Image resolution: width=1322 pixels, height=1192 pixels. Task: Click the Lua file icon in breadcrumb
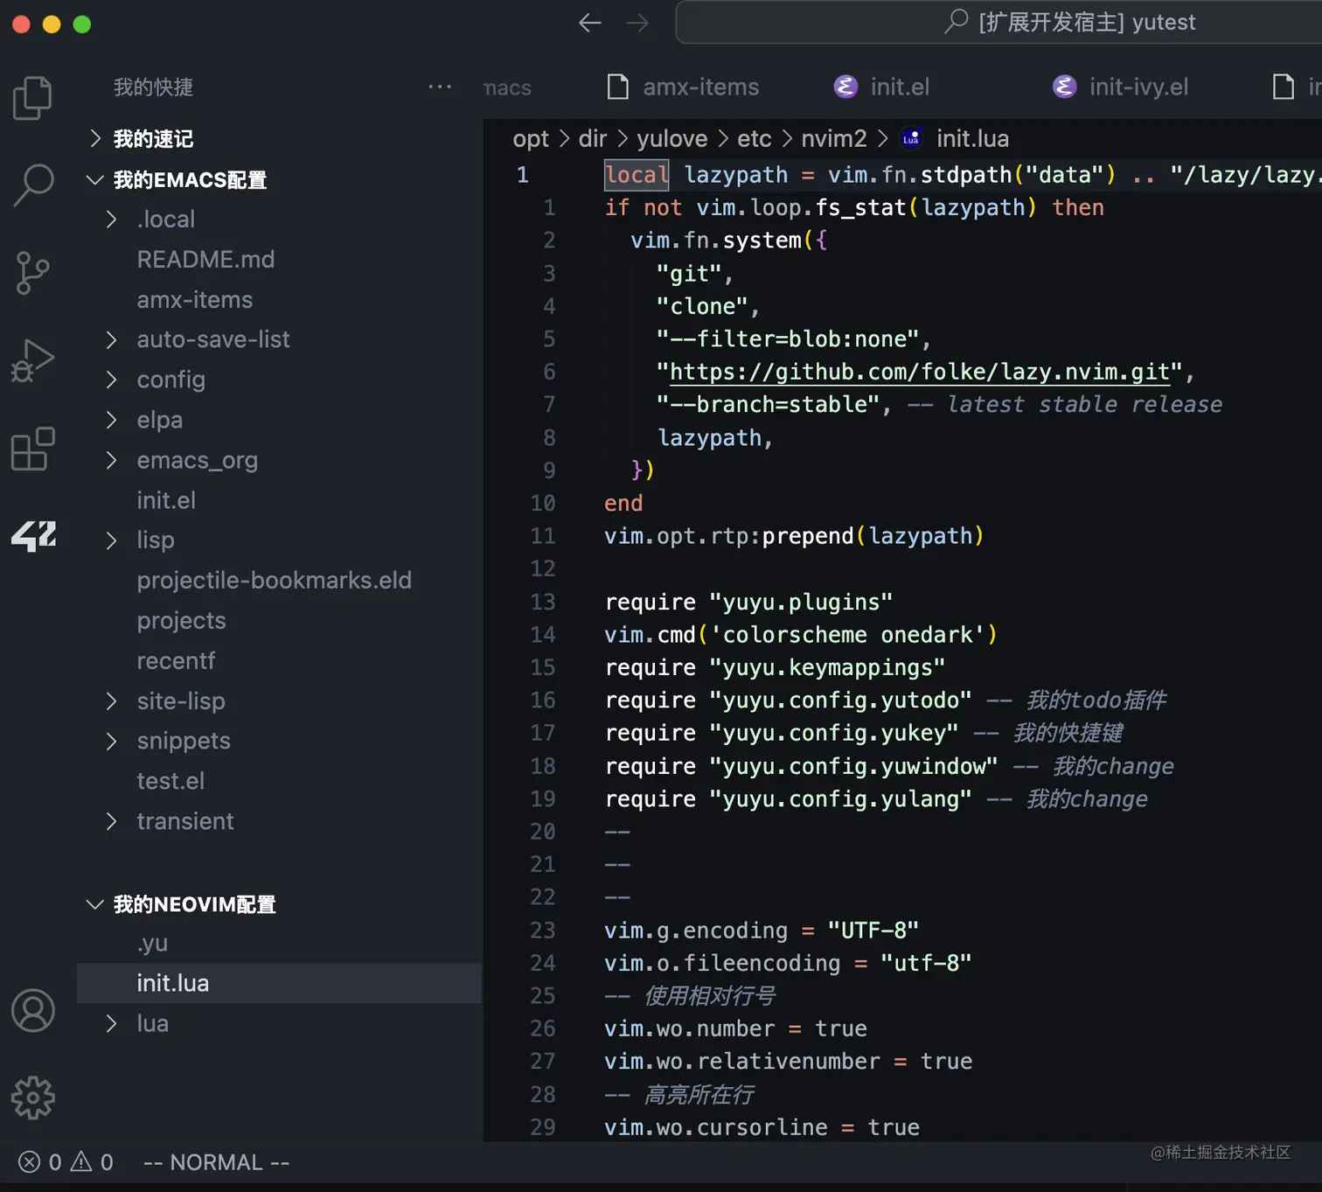(x=911, y=138)
